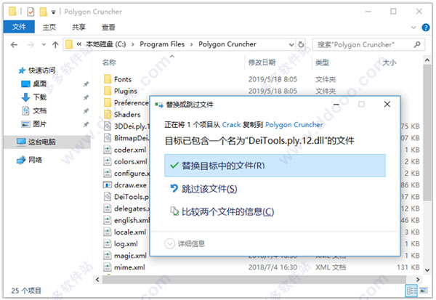
Task: Click the vertical scrollbar thumb
Action: tap(427, 133)
